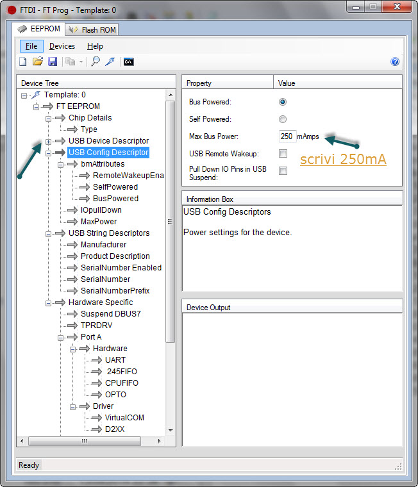418x487 pixels.
Task: Collapse the Hardware Specific node
Action: (x=49, y=303)
